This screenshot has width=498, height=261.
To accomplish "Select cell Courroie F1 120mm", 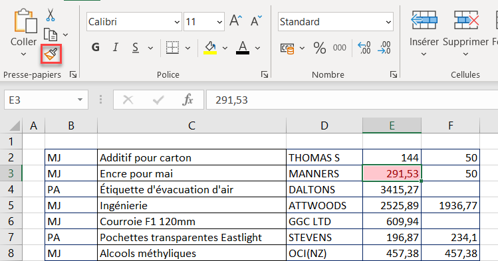I will click(x=191, y=221).
